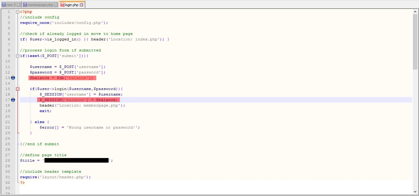The width and height of the screenshot is (419, 196).
Task: Remove the bookmark on line 17
Action: click(x=13, y=100)
